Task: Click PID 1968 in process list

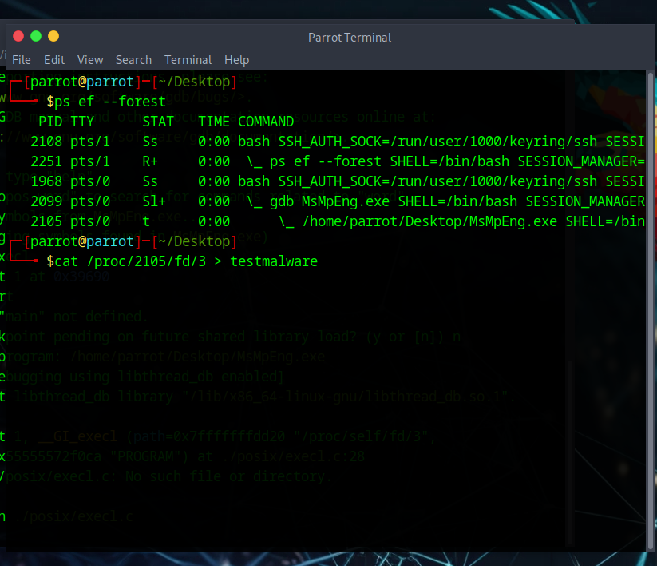Action: click(46, 181)
